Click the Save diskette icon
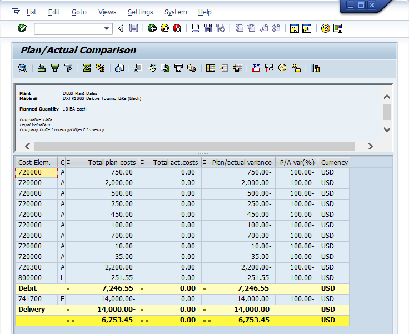409x334 pixels. pyautogui.click(x=133, y=28)
